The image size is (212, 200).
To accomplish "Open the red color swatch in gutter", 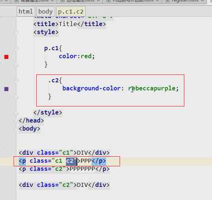I will [7, 57].
